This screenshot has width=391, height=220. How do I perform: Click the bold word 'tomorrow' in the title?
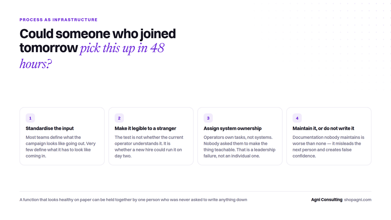tap(49, 48)
